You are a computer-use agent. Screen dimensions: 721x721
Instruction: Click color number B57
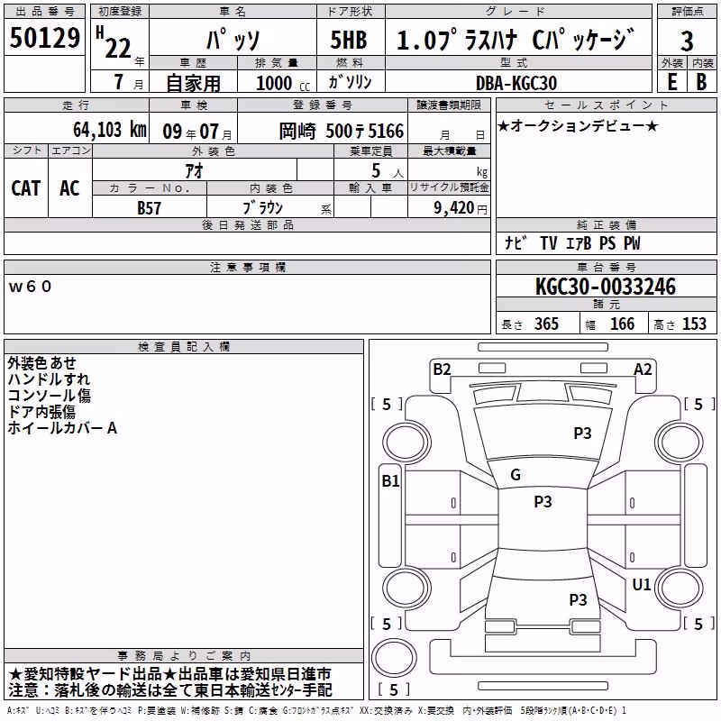point(149,208)
